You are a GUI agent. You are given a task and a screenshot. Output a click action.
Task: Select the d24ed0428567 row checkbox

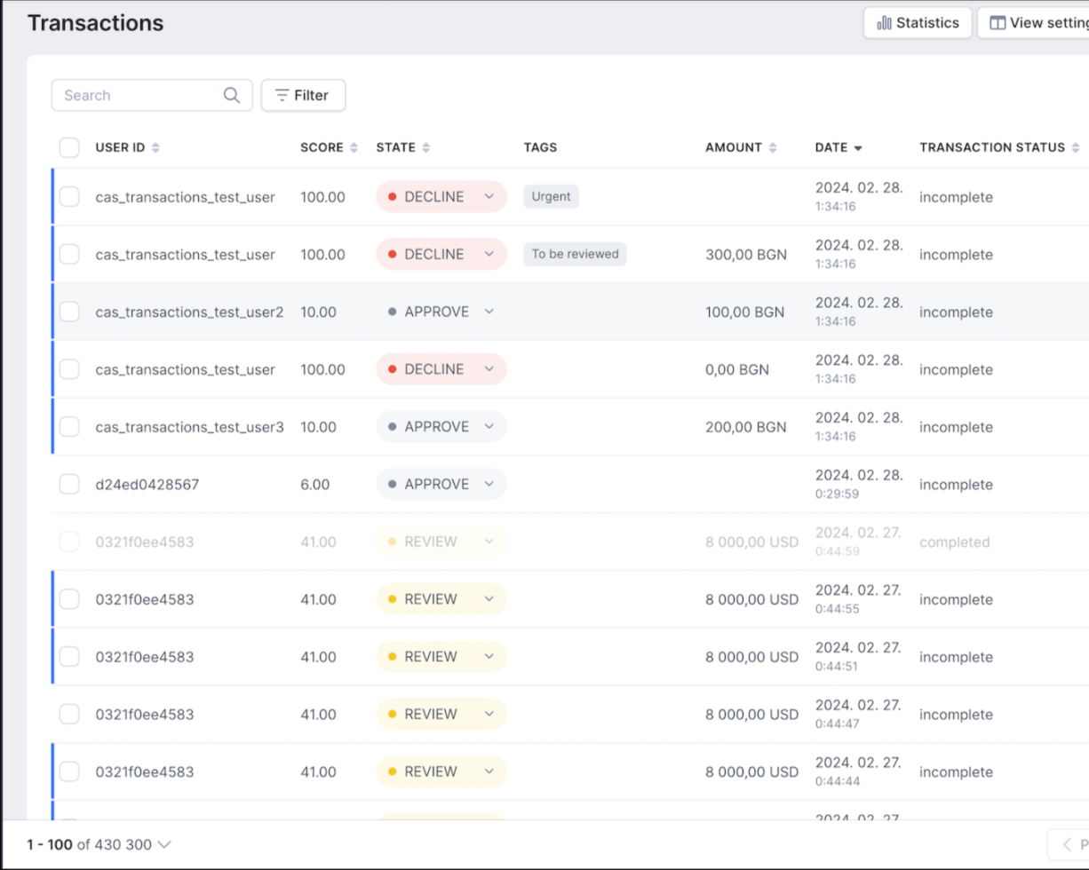point(69,485)
